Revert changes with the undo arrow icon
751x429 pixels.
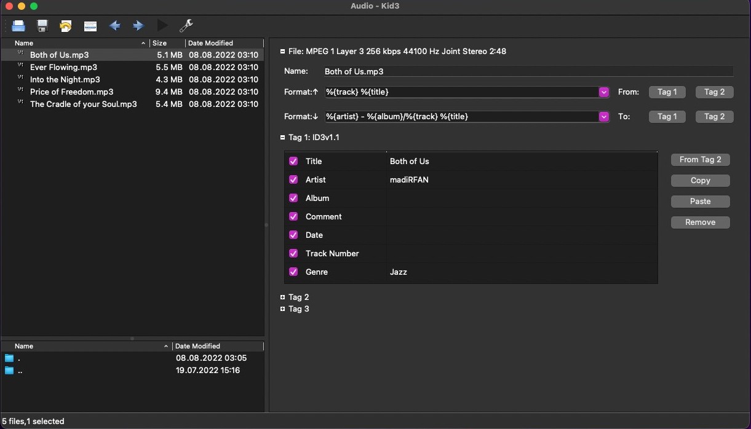[x=65, y=26]
